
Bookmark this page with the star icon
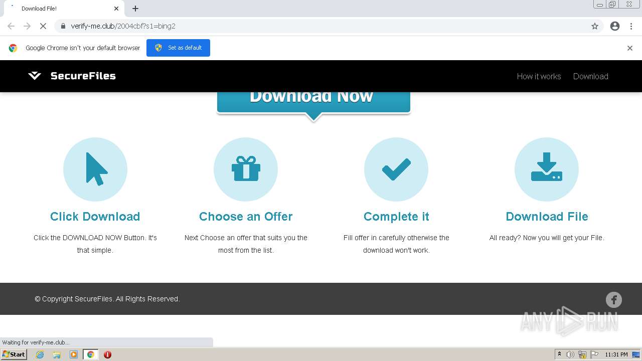click(x=595, y=26)
